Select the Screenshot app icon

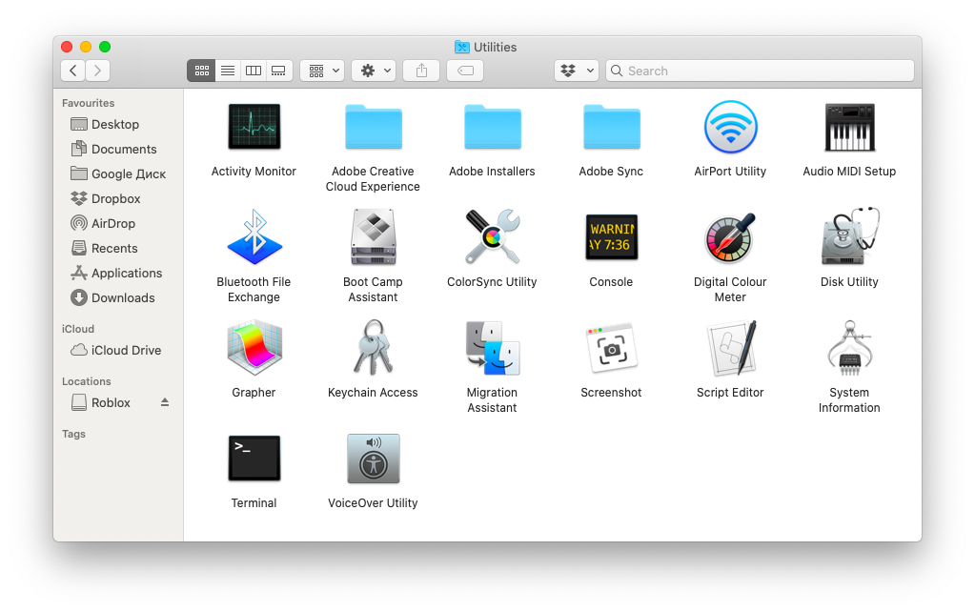pyautogui.click(x=611, y=348)
